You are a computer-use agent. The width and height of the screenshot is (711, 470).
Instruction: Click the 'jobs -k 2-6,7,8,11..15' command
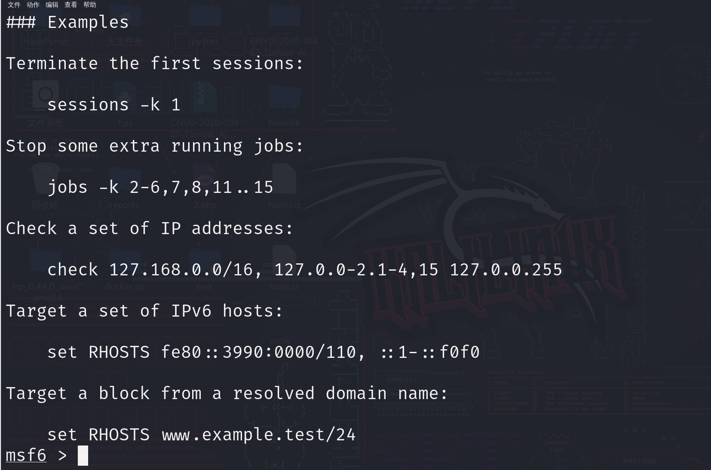click(160, 187)
